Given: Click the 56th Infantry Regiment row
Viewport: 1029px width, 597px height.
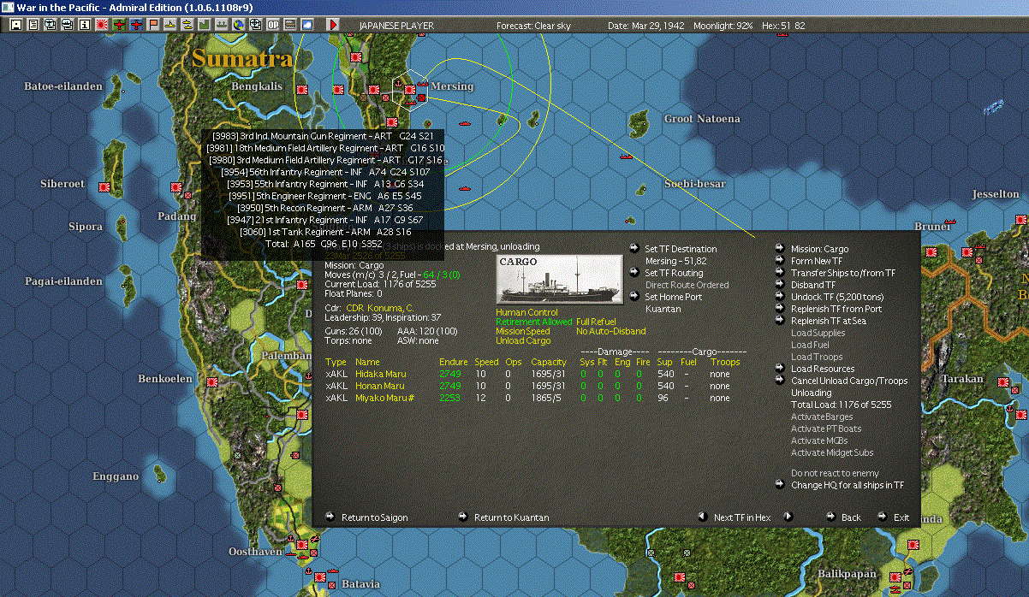Looking at the screenshot, I should (x=325, y=172).
